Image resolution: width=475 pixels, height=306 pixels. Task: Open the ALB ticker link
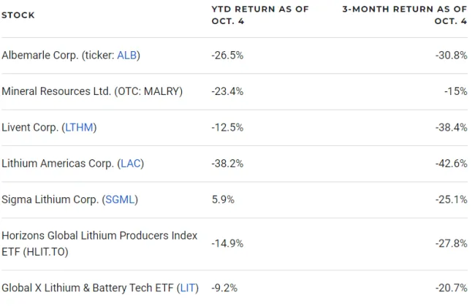click(127, 56)
